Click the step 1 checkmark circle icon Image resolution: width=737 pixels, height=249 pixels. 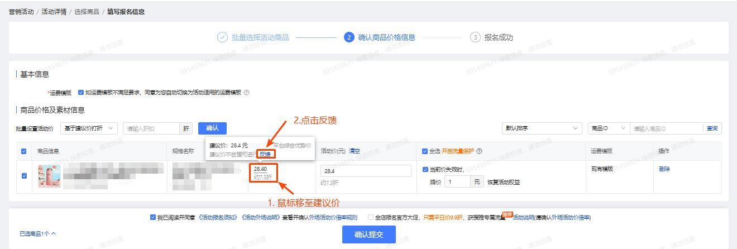coord(222,37)
